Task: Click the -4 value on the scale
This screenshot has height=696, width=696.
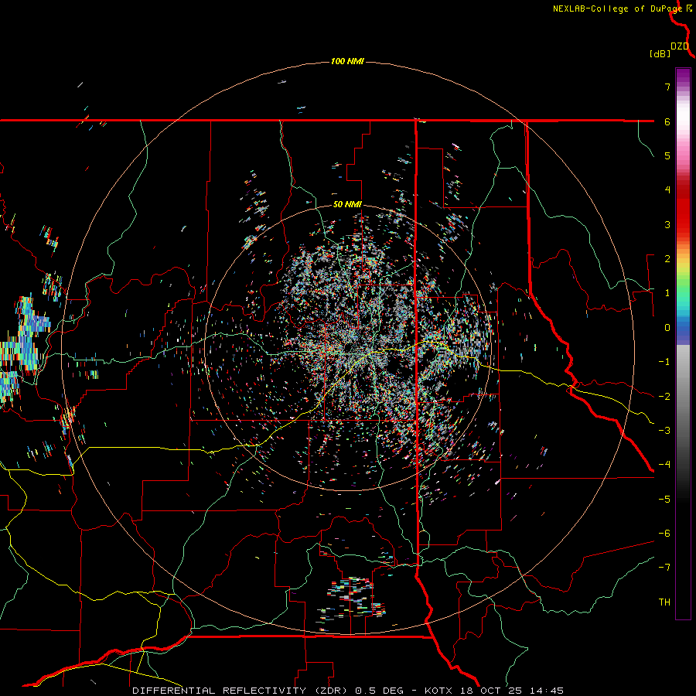Action: 664,465
